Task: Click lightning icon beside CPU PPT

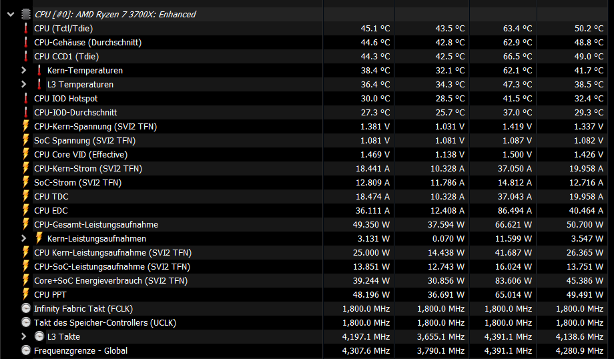Action: 26,294
